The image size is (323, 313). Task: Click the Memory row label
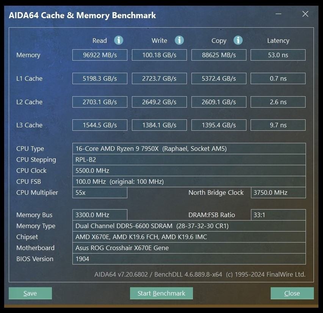coord(28,55)
